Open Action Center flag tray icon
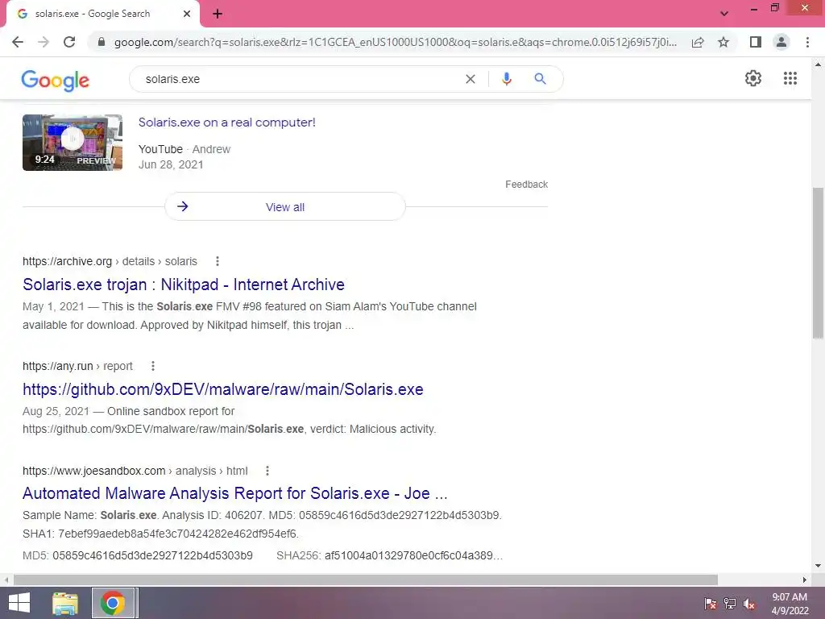 click(711, 604)
